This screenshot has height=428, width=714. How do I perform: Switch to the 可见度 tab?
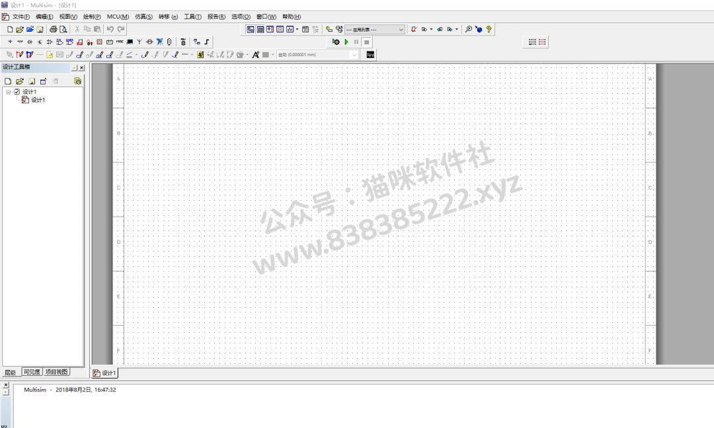pyautogui.click(x=32, y=372)
